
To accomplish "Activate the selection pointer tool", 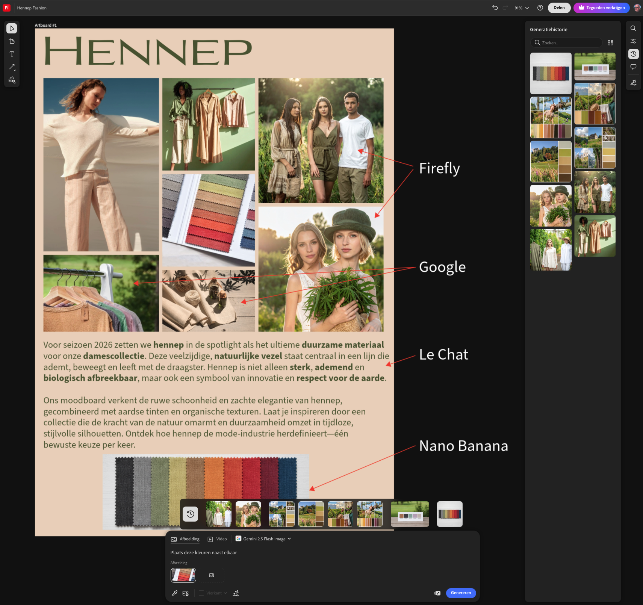I will 12,29.
